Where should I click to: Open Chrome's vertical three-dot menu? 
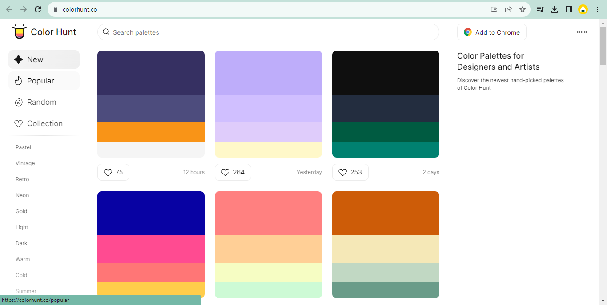coord(597,9)
